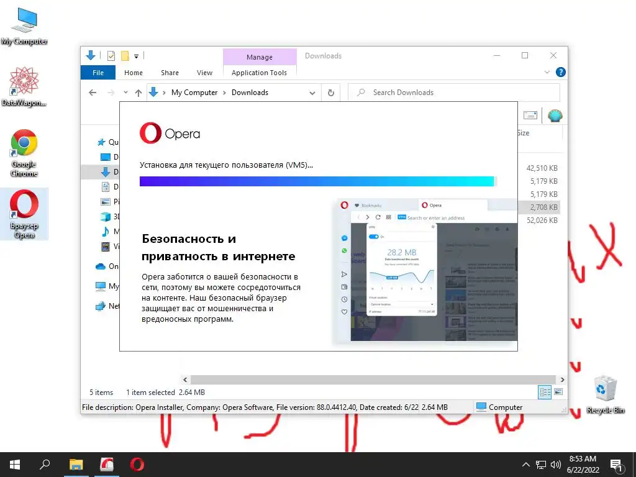Viewport: 636px width, 477px height.
Task: Select the Manage contextual tab
Action: [x=260, y=57]
